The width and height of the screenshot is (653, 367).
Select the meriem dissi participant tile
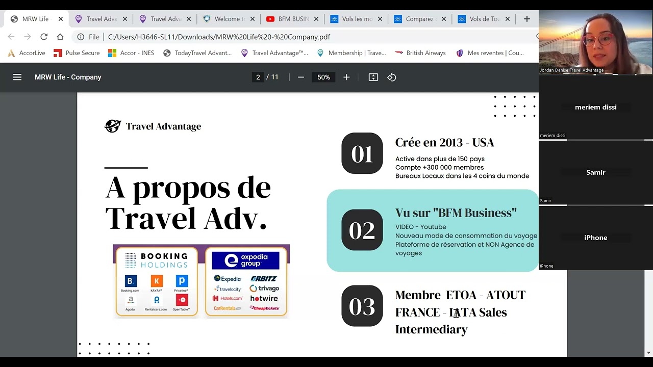click(595, 107)
